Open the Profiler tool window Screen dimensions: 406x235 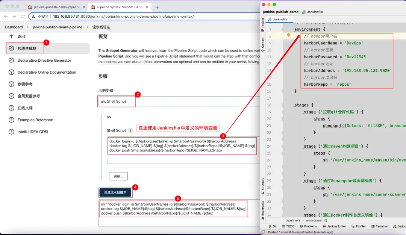tap(359, 226)
